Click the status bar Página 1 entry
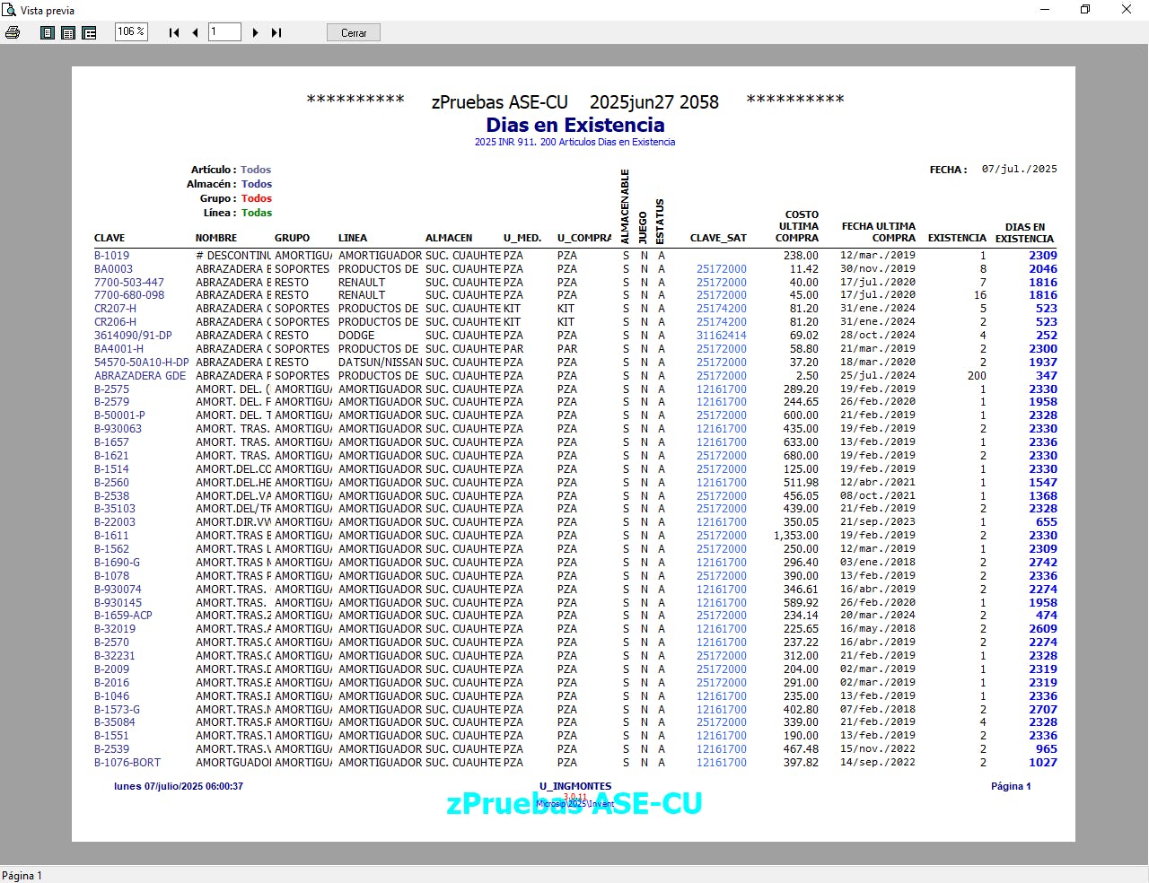 [22, 875]
